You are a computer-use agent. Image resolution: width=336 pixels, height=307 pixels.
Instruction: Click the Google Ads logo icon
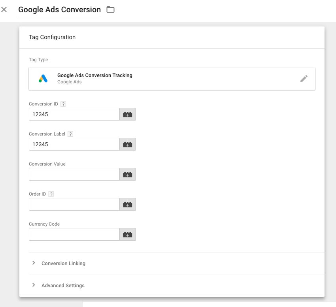pos(43,78)
